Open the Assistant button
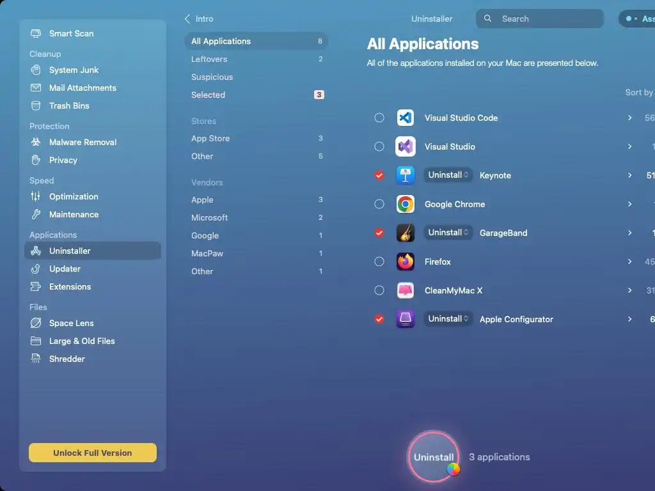655x491 pixels. click(x=637, y=19)
